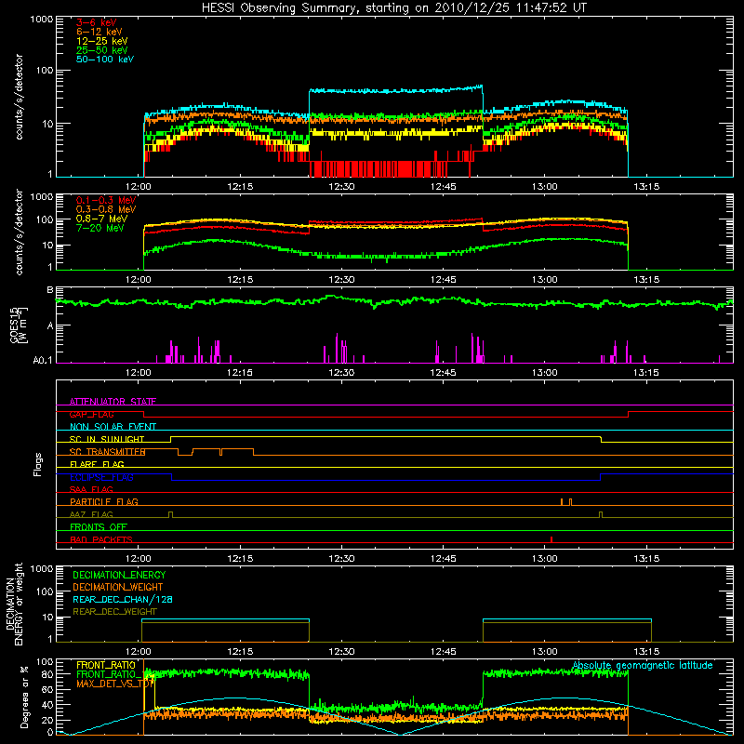Select the green 25-50 keV legend label

[101, 50]
